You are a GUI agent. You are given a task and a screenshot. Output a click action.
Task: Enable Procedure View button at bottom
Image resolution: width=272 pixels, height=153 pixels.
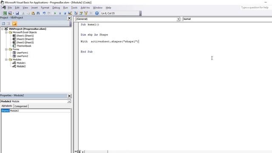76,152
